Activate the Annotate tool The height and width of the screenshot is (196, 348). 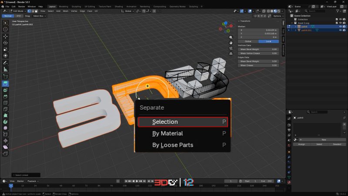click(x=6, y=63)
